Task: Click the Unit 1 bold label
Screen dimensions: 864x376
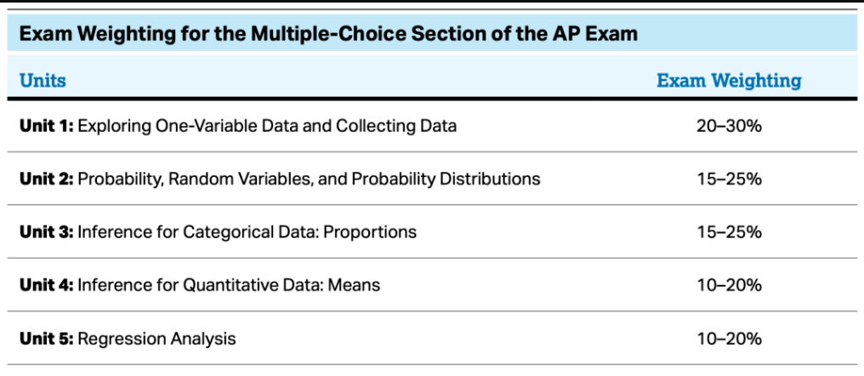Action: tap(46, 126)
